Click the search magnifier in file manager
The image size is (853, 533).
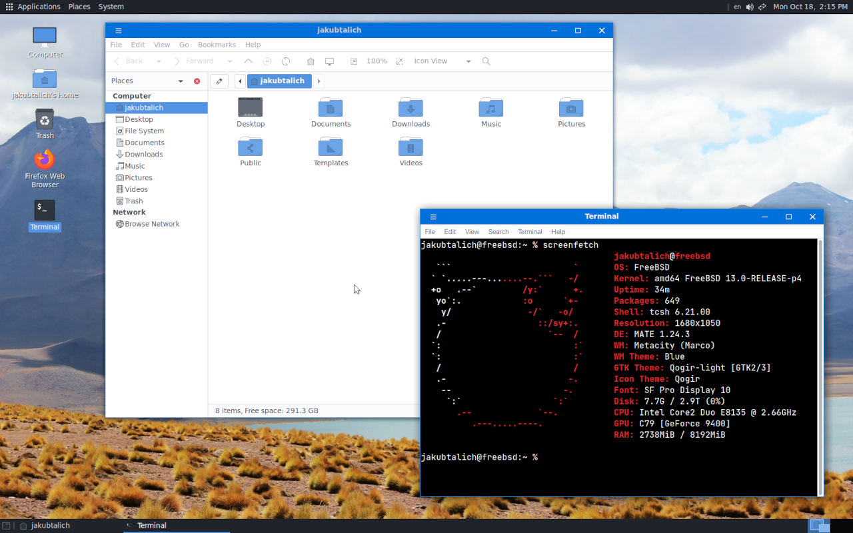click(x=486, y=61)
